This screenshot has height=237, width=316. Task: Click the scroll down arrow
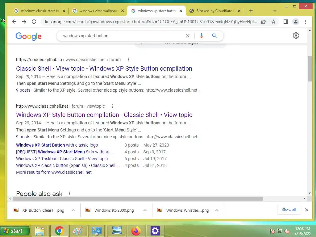(x=310, y=193)
